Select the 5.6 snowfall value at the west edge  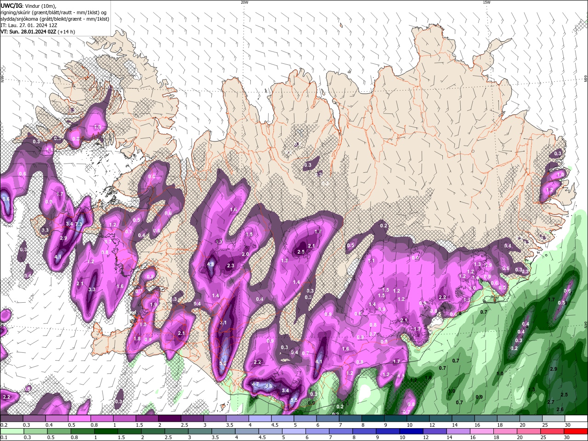coord(6,199)
